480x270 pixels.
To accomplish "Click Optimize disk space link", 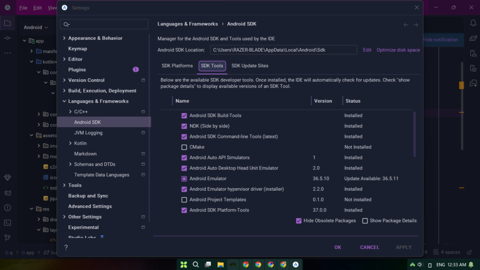I will click(398, 50).
